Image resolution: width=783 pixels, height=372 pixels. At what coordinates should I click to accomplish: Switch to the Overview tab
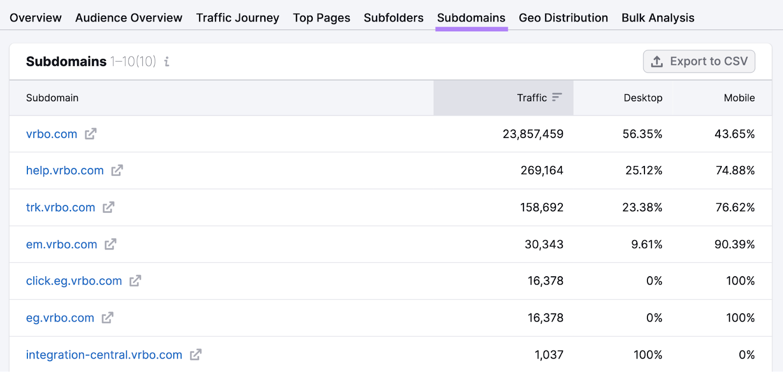click(x=36, y=18)
